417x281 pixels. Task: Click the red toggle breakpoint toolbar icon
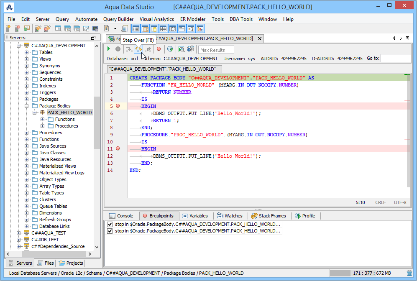(x=159, y=49)
